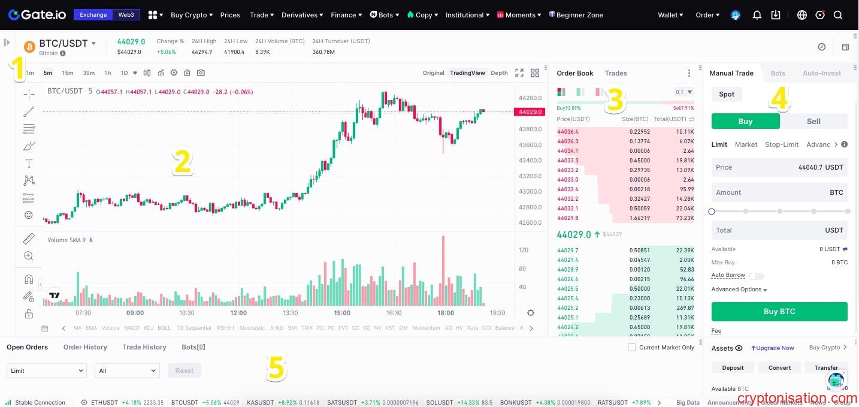Screen dimensions: 859x407
Task: Switch to the Trades tab
Action: (x=616, y=73)
